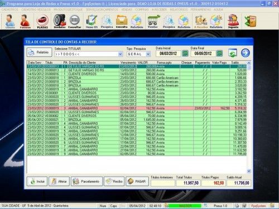
Task: Click the exit door icon in toolbar
Action: click(x=251, y=21)
